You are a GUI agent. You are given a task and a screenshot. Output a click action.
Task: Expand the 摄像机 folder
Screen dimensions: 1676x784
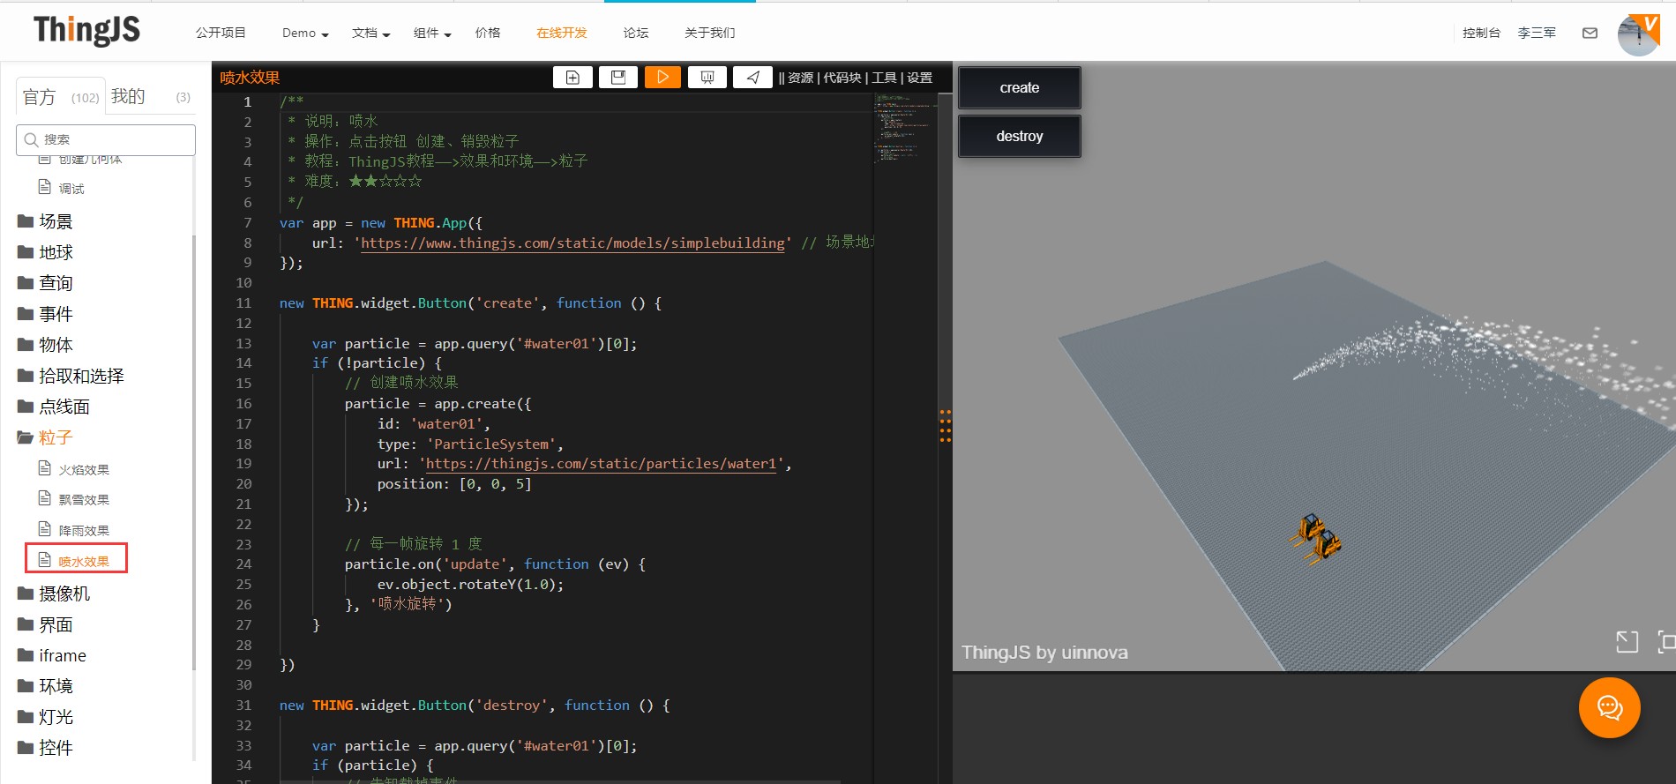(55, 594)
